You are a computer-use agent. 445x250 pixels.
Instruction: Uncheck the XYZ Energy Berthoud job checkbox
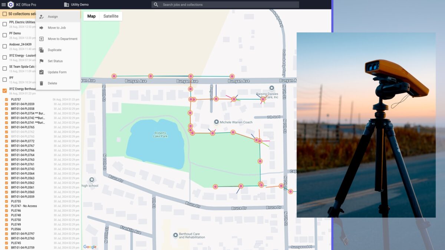point(5,91)
